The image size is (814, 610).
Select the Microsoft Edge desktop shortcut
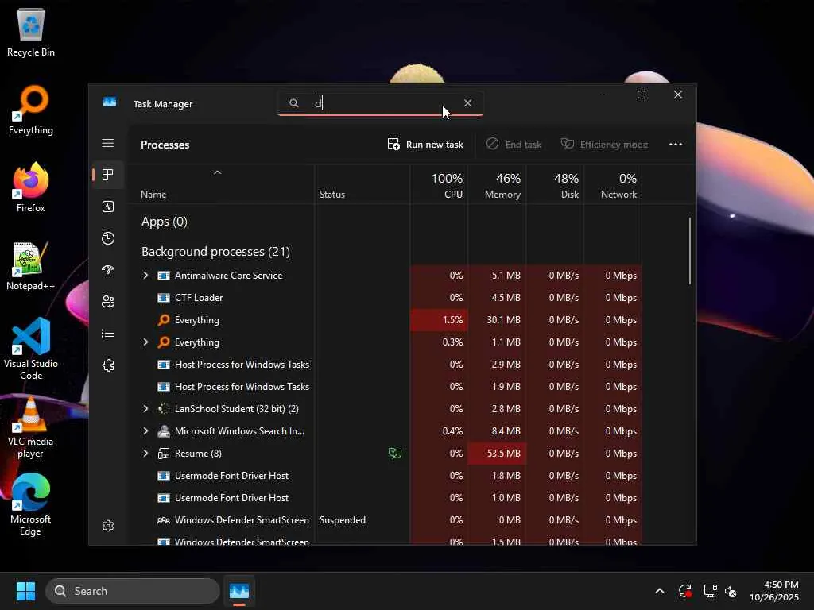tap(31, 504)
